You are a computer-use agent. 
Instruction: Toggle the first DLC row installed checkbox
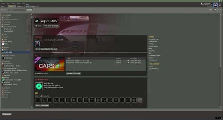point(128,61)
